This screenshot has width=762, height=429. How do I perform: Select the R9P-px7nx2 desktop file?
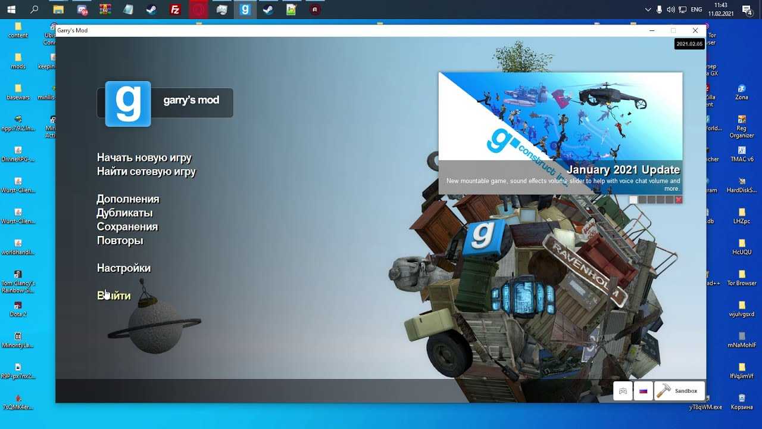[18, 371]
